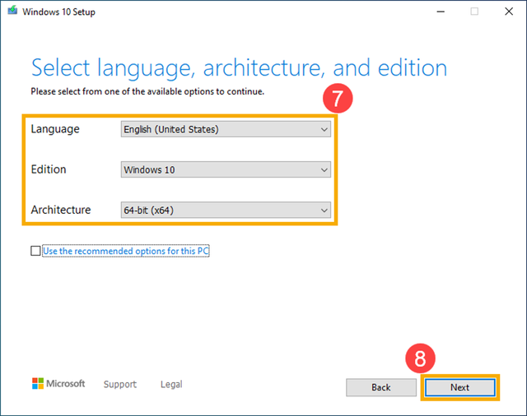This screenshot has width=527, height=416.
Task: Click 'Use the recommended options for this PC' label
Action: pos(126,251)
